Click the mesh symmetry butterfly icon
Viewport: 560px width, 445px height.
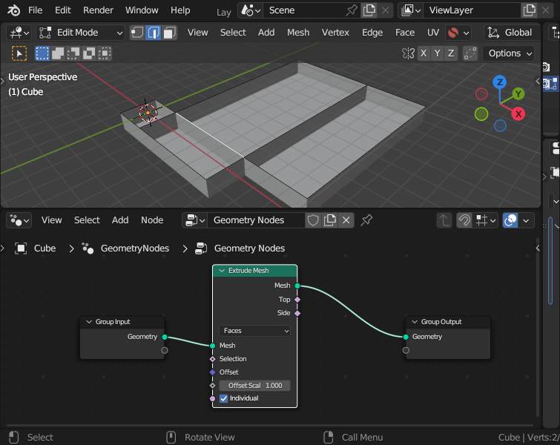pyautogui.click(x=408, y=53)
